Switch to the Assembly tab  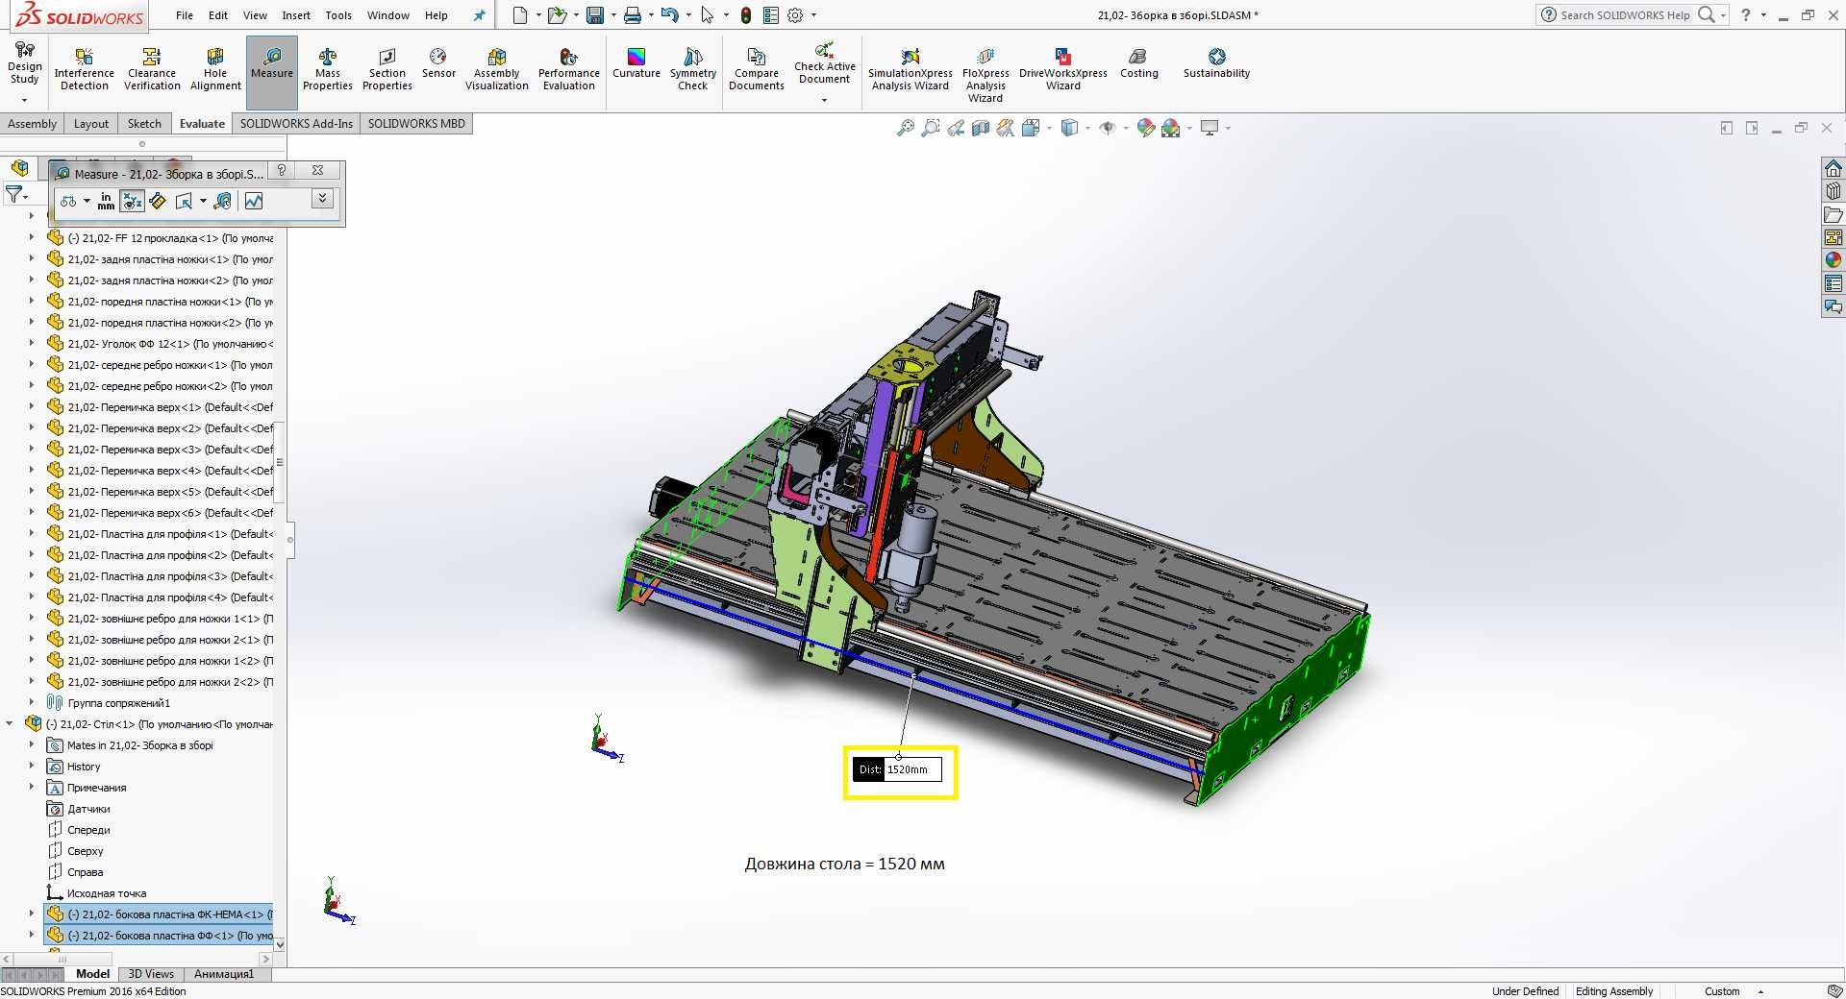click(x=32, y=124)
